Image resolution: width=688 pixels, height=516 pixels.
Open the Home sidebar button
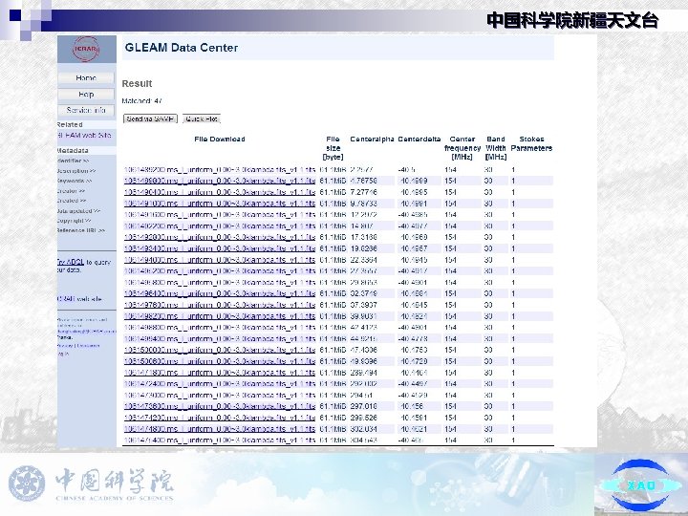pos(86,77)
